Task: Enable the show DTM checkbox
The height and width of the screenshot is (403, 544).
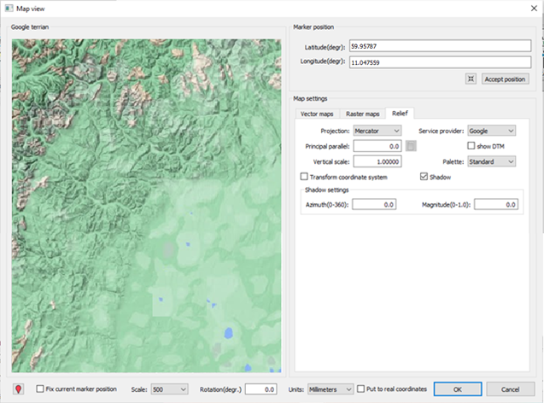Action: coord(471,146)
